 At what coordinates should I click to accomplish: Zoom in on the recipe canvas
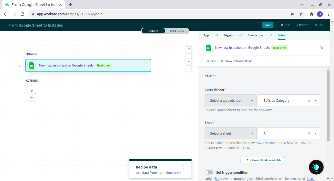pyautogui.click(x=189, y=56)
